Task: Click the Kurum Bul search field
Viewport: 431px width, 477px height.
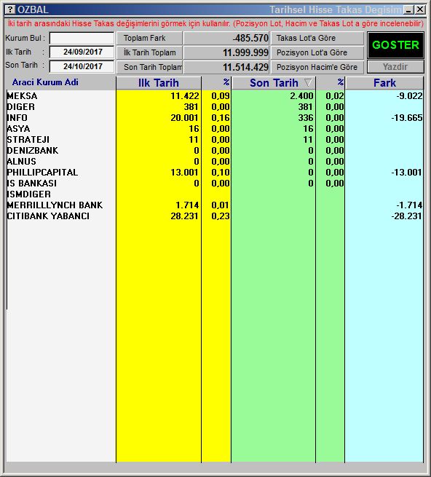Action: 82,39
